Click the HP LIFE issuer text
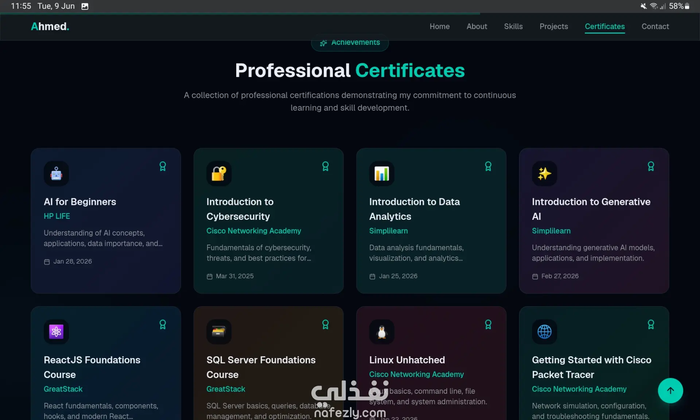 [x=57, y=216]
